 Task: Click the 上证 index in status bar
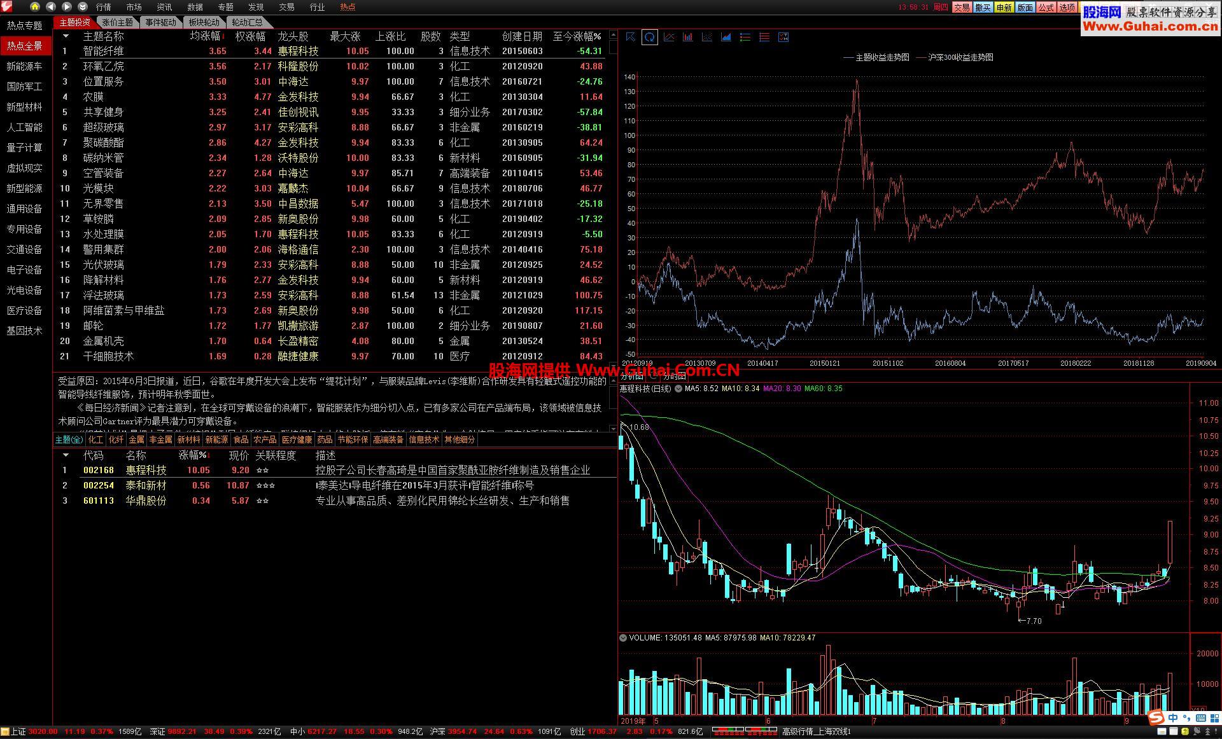(18, 732)
